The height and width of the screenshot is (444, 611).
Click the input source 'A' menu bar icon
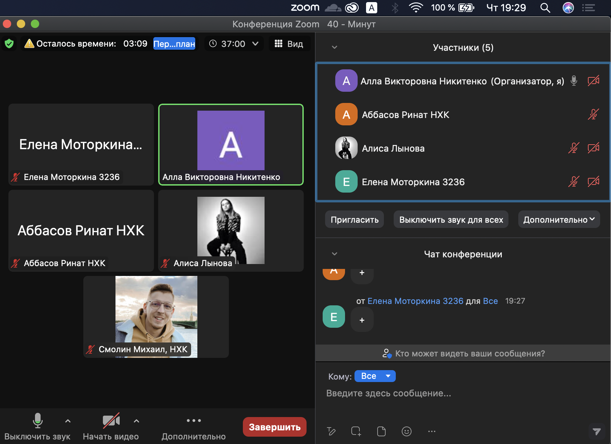(372, 7)
